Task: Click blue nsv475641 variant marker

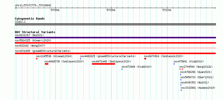Action: [174, 64]
